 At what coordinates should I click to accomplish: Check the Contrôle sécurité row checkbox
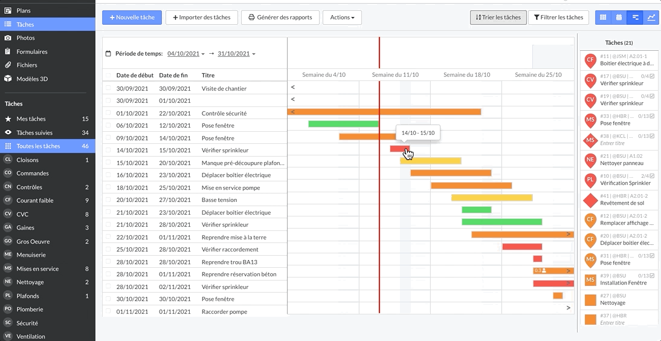(x=109, y=113)
